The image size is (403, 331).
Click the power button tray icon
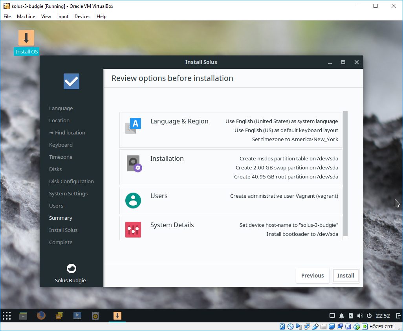369,316
